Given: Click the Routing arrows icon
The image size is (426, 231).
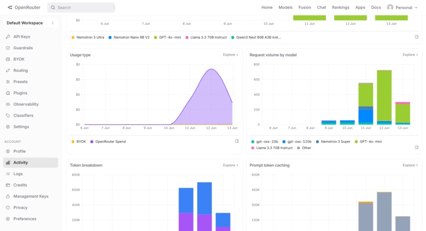Looking at the screenshot, I should coord(8,70).
